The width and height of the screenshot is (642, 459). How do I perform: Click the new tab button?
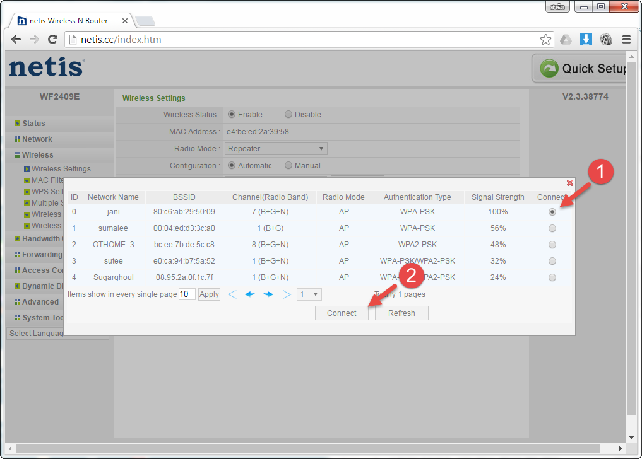click(x=145, y=20)
